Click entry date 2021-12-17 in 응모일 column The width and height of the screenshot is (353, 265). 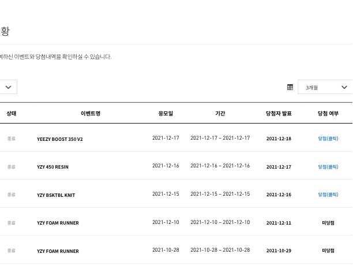click(166, 138)
